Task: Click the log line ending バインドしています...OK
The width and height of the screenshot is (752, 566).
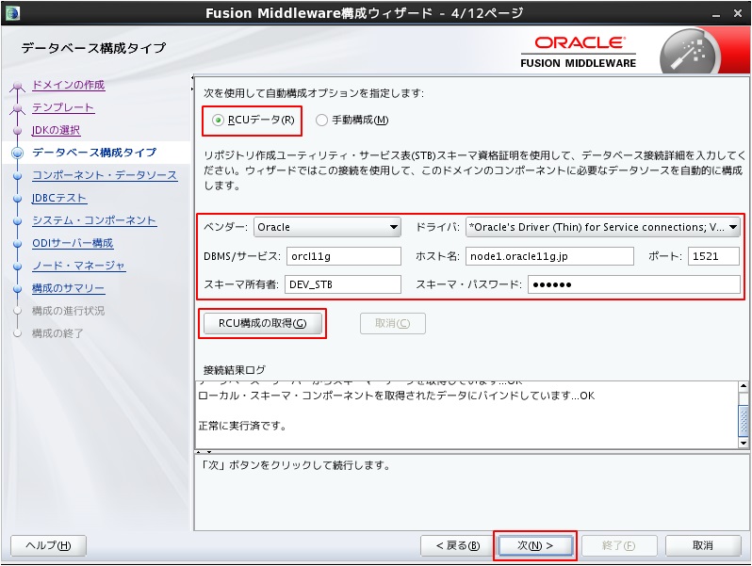Action: [x=396, y=396]
